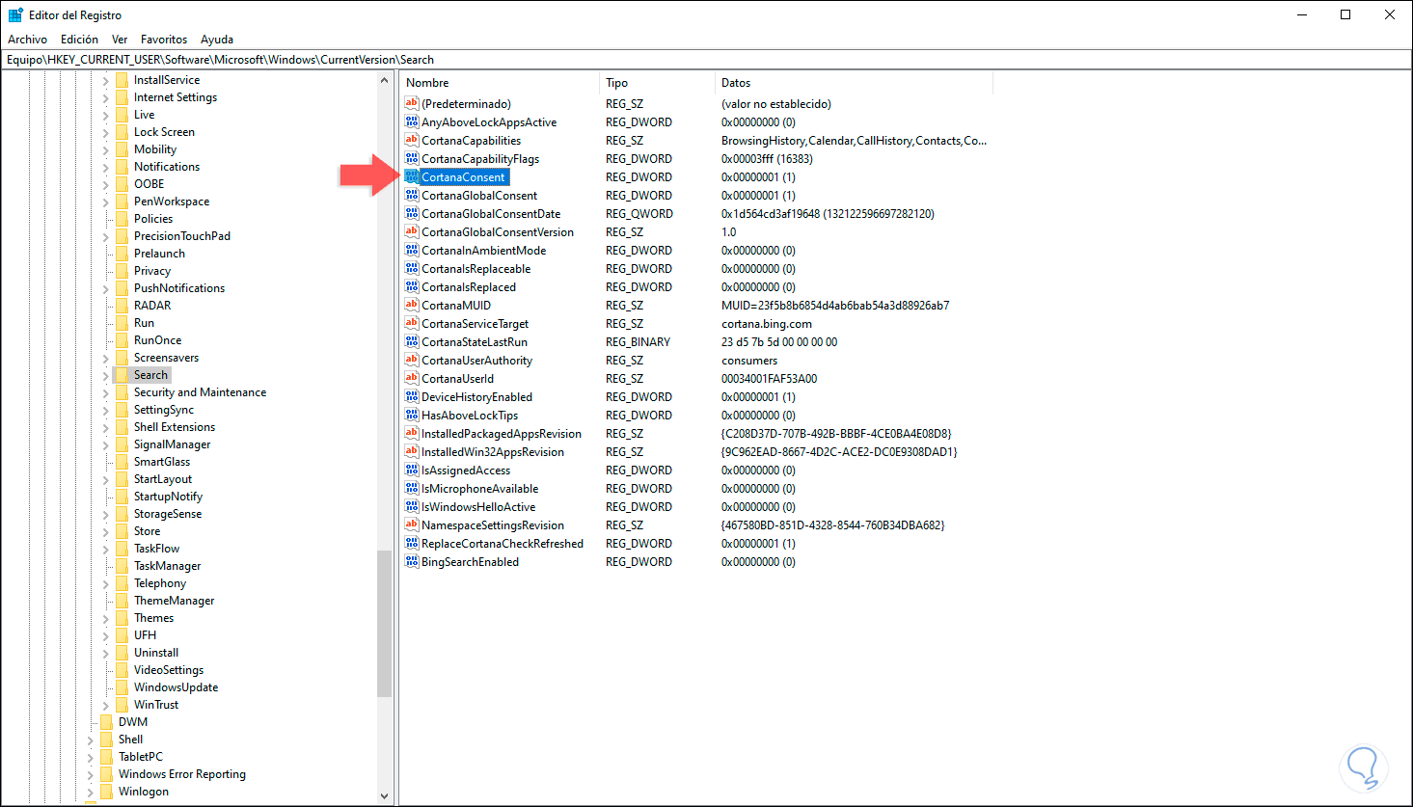
Task: Click the registry path address bar
Action: [x=706, y=60]
